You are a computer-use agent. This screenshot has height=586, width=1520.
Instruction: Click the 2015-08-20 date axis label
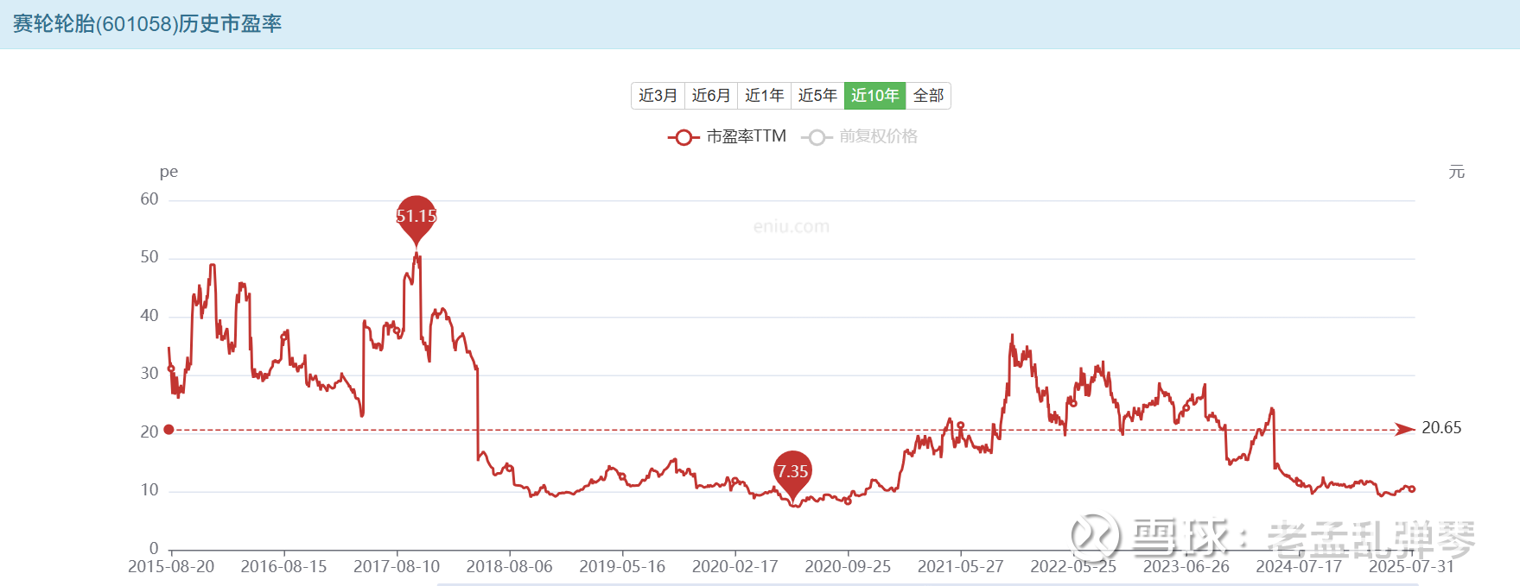coord(171,567)
